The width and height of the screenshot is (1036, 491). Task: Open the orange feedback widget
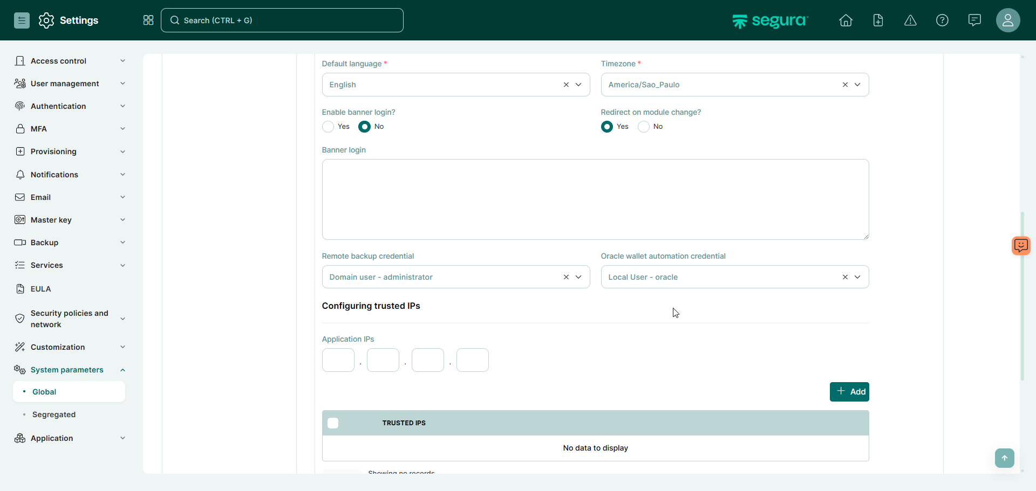pyautogui.click(x=1020, y=246)
